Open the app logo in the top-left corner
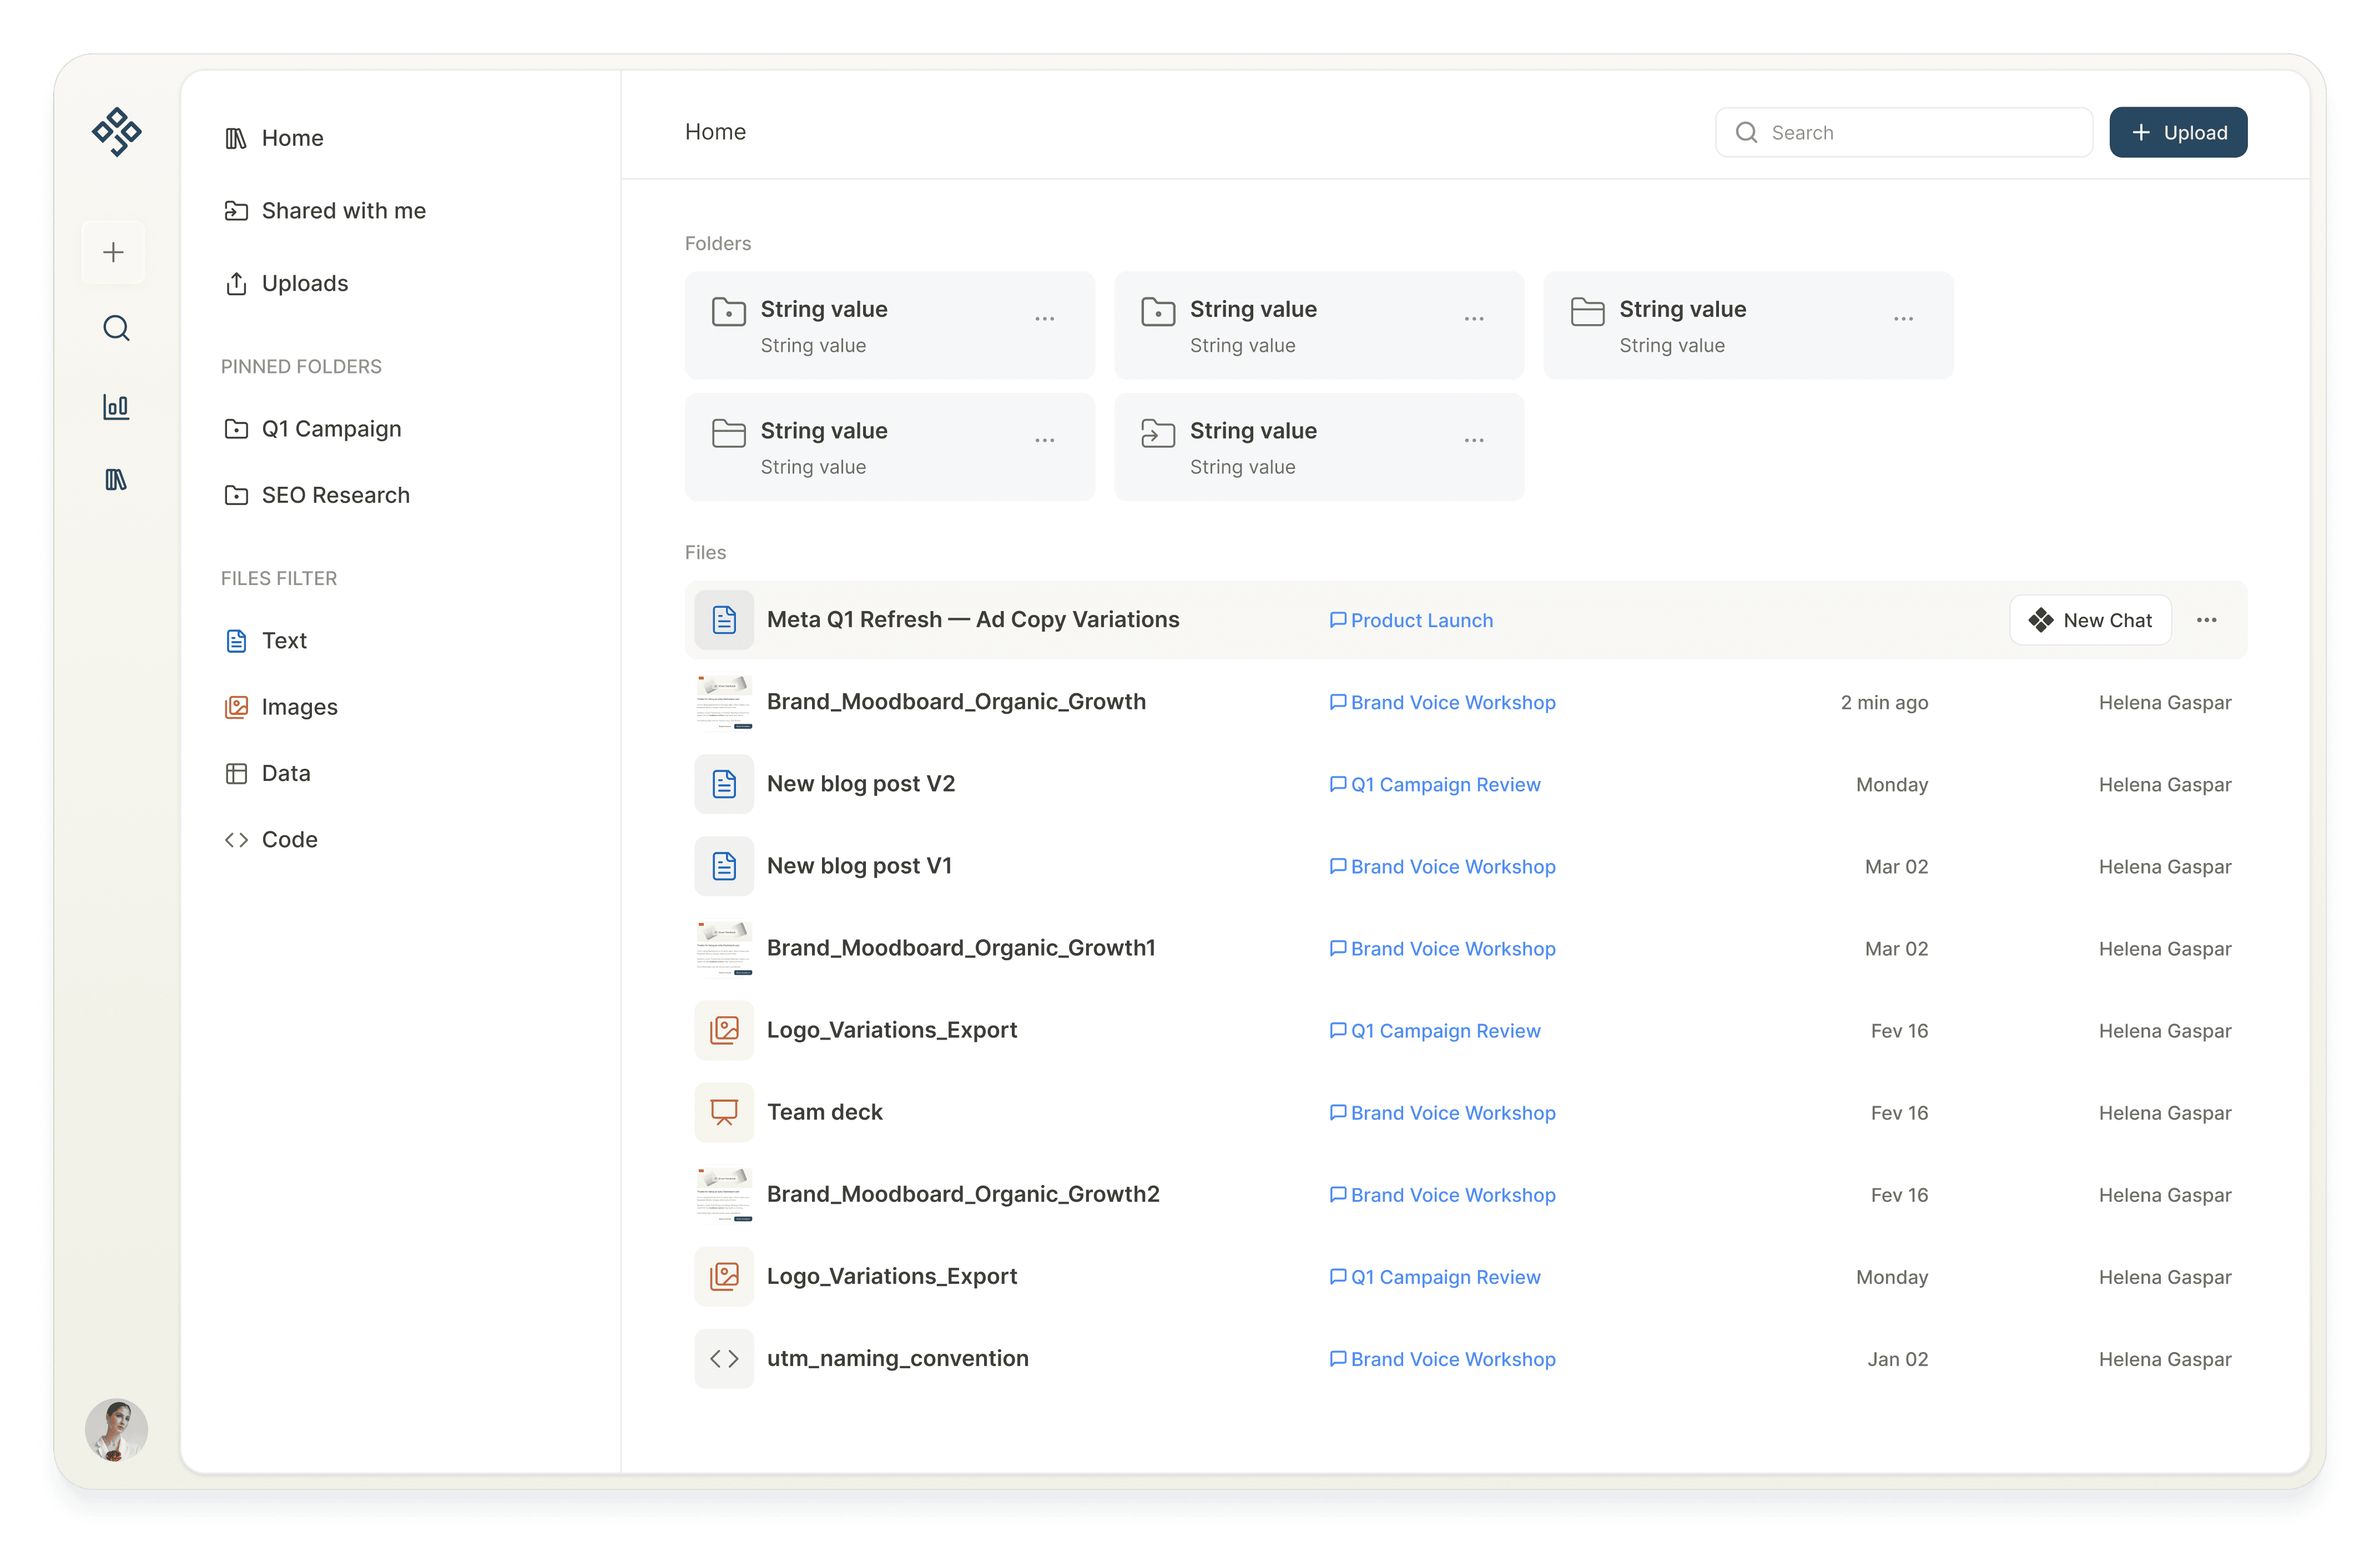Viewport: 2380px width, 1543px height. [x=116, y=131]
